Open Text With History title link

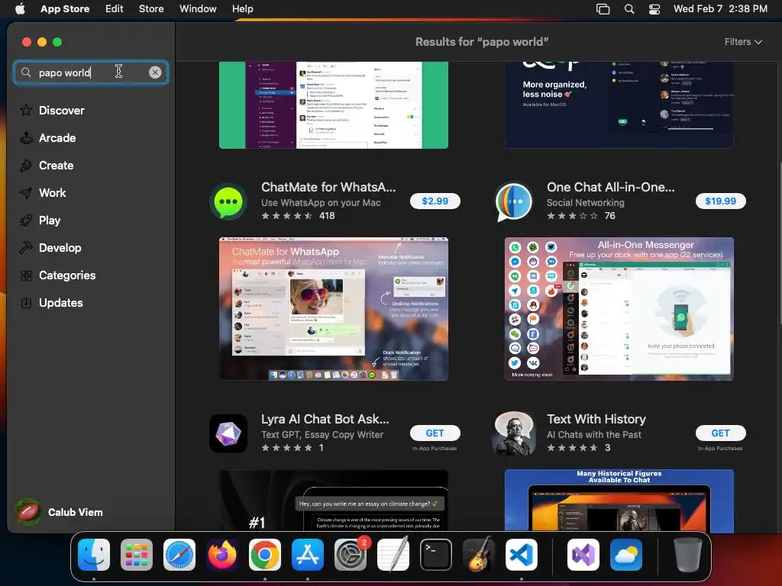click(x=596, y=419)
